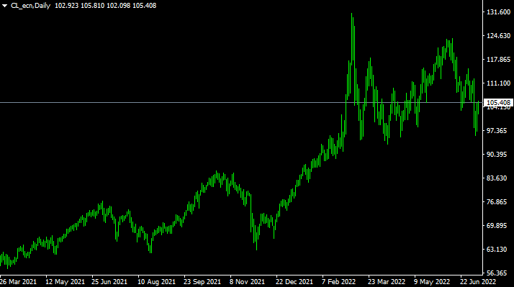Screen dimensions: 514x287
Task: Select the 76.865 price axis value
Action: tap(497, 202)
